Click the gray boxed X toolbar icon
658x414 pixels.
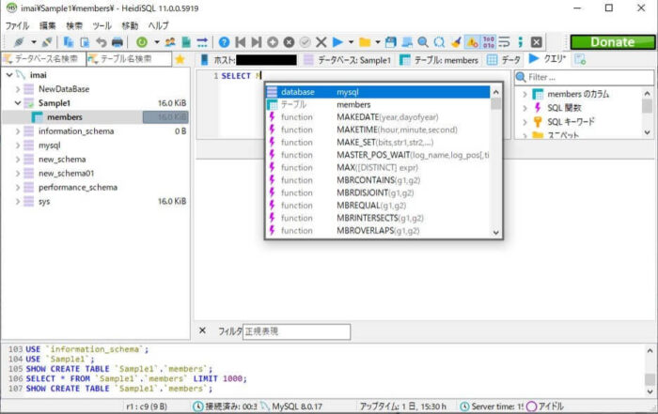tap(537, 42)
